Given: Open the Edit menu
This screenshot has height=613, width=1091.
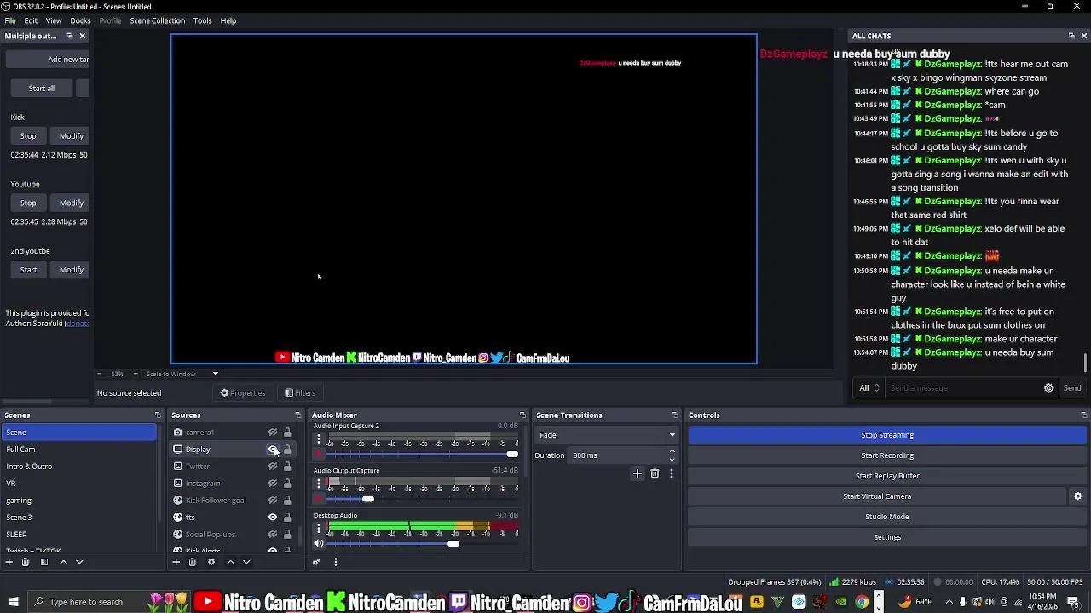Looking at the screenshot, I should click(31, 20).
